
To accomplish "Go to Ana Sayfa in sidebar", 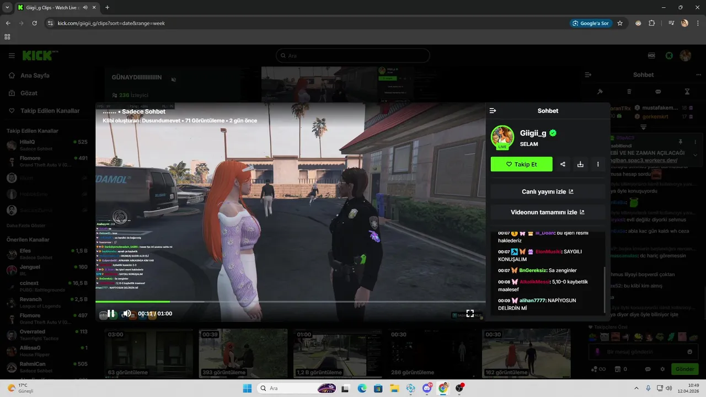I will coord(34,76).
